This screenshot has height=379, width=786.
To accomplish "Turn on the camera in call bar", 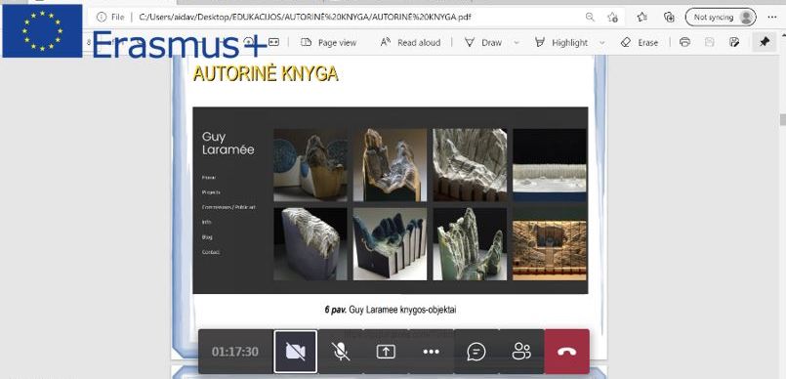I will click(x=295, y=352).
